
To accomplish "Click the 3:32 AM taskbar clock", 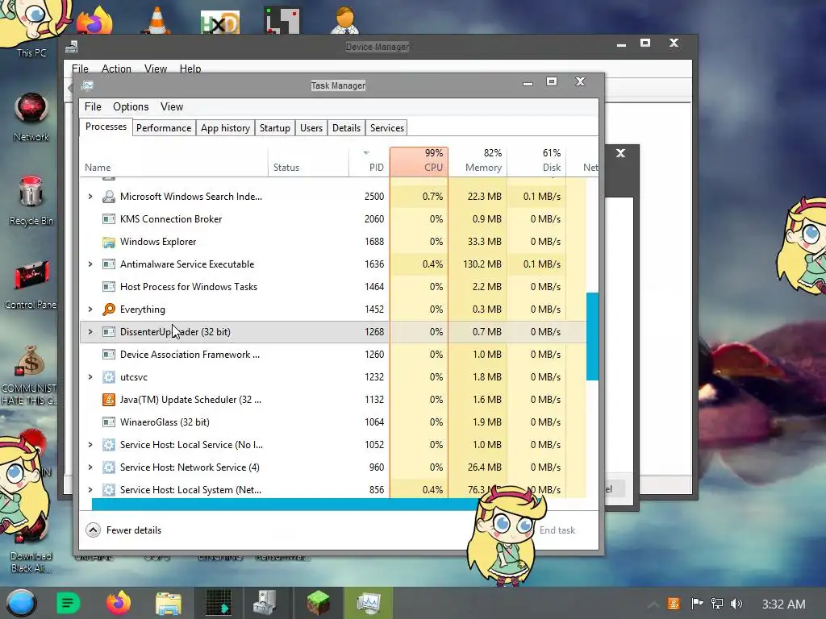I will 783,604.
